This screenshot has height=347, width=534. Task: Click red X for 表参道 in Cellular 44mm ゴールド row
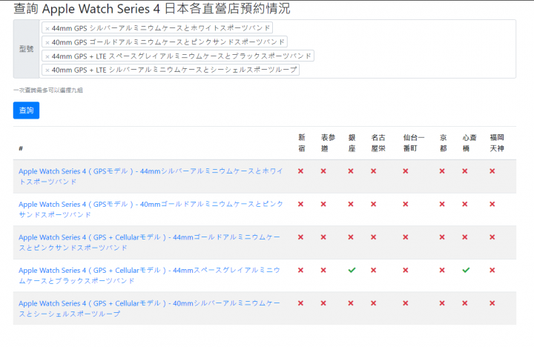(x=323, y=237)
